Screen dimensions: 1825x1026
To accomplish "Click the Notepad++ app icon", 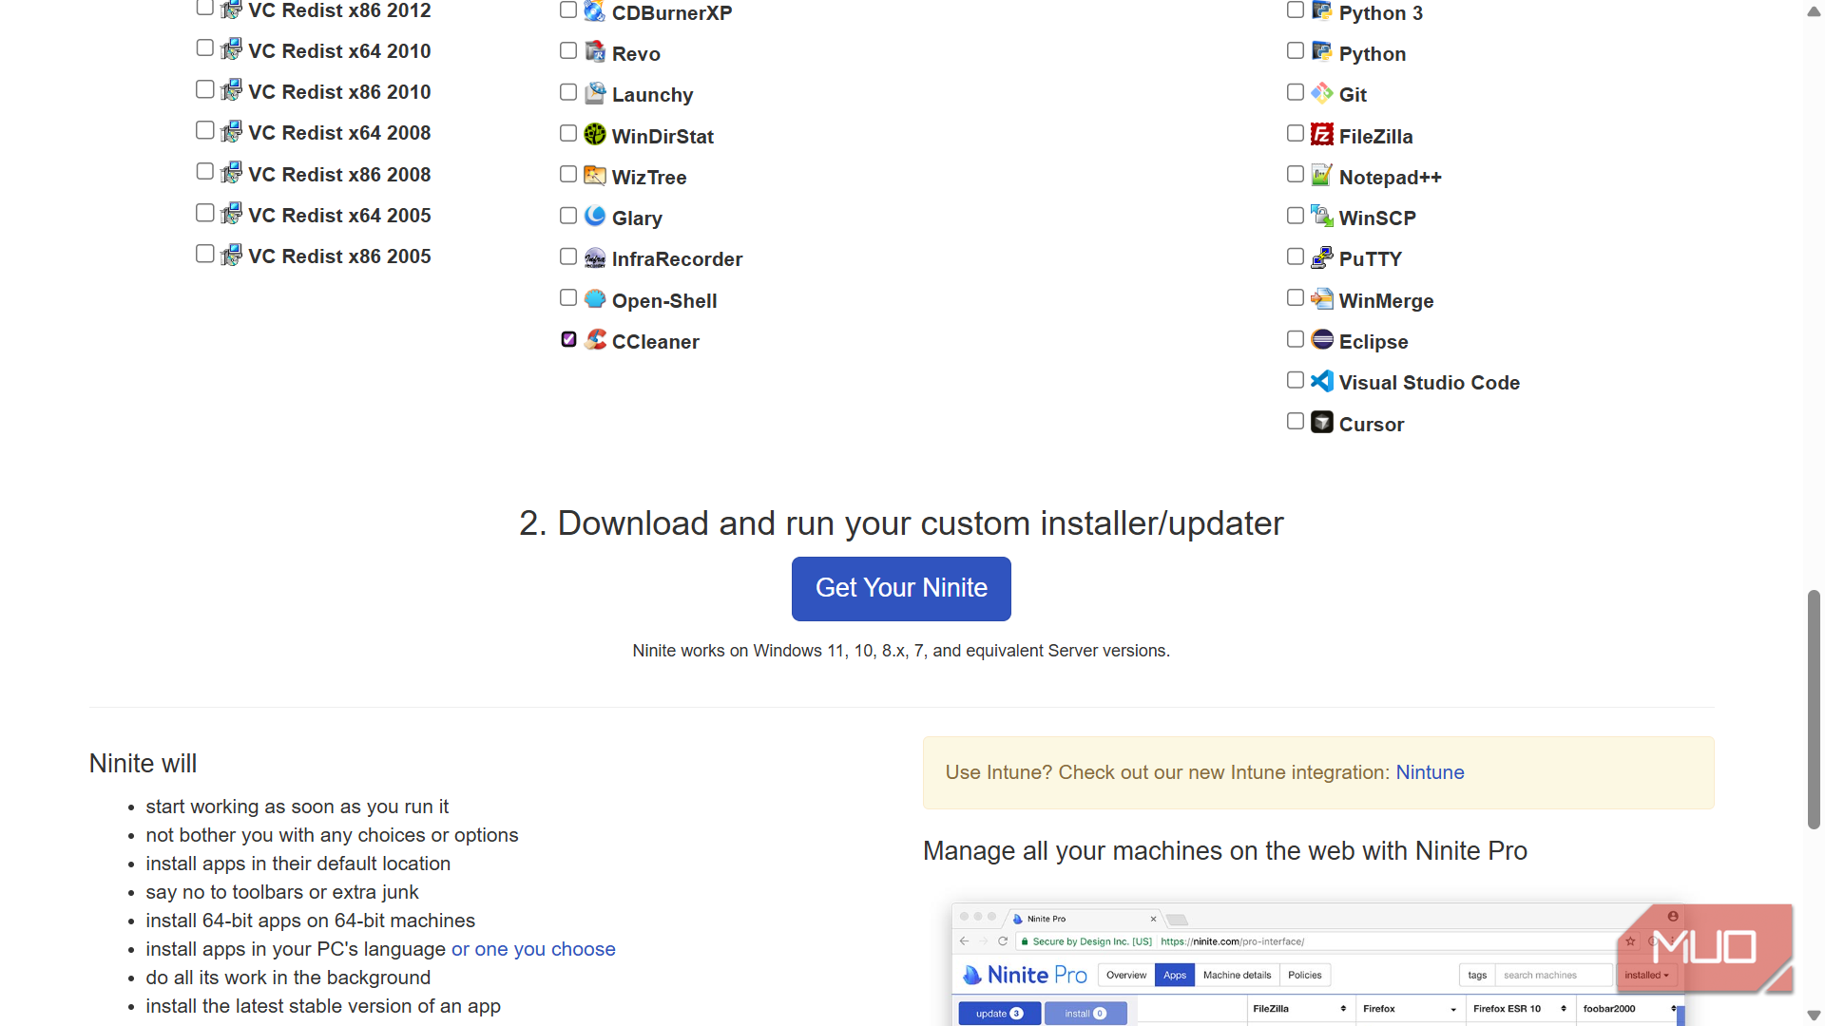I will [1322, 175].
